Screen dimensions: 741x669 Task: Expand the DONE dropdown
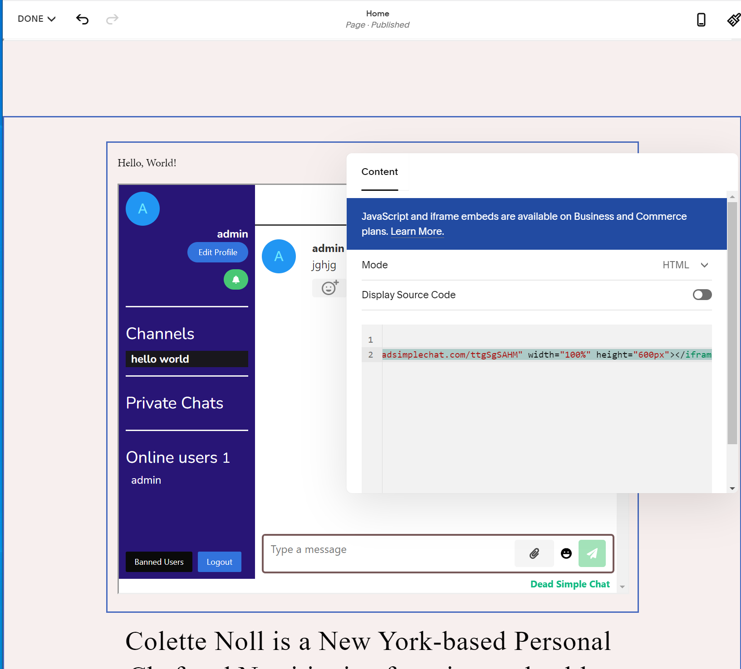click(36, 19)
